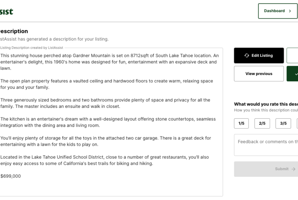Click View previous button
This screenshot has height=200, width=298.
coord(259,74)
